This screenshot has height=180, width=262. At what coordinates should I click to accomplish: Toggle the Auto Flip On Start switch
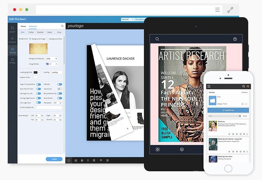(39, 89)
